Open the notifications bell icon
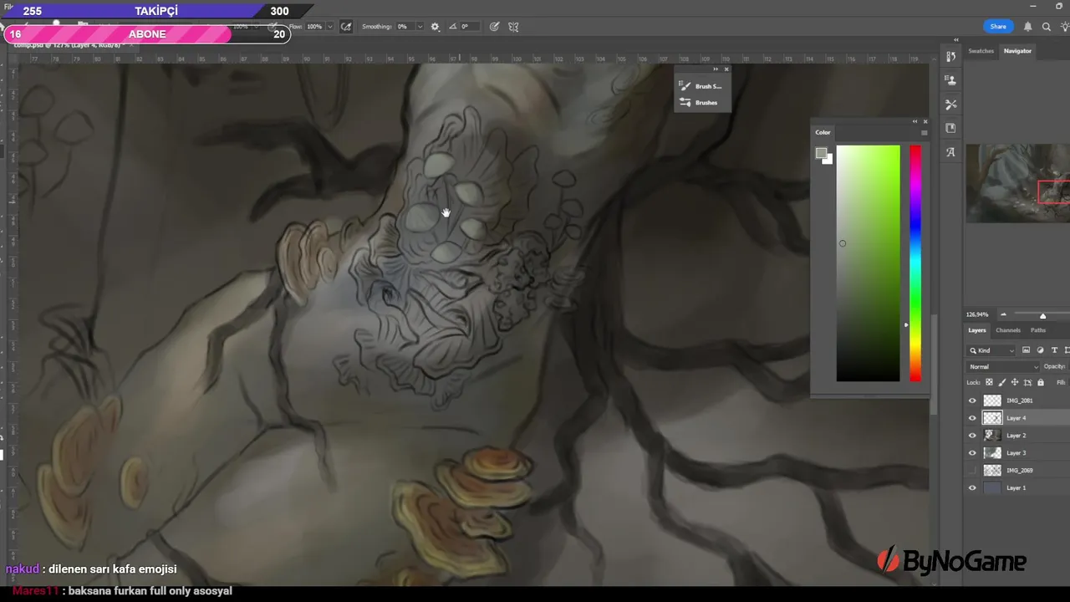 coord(1027,27)
